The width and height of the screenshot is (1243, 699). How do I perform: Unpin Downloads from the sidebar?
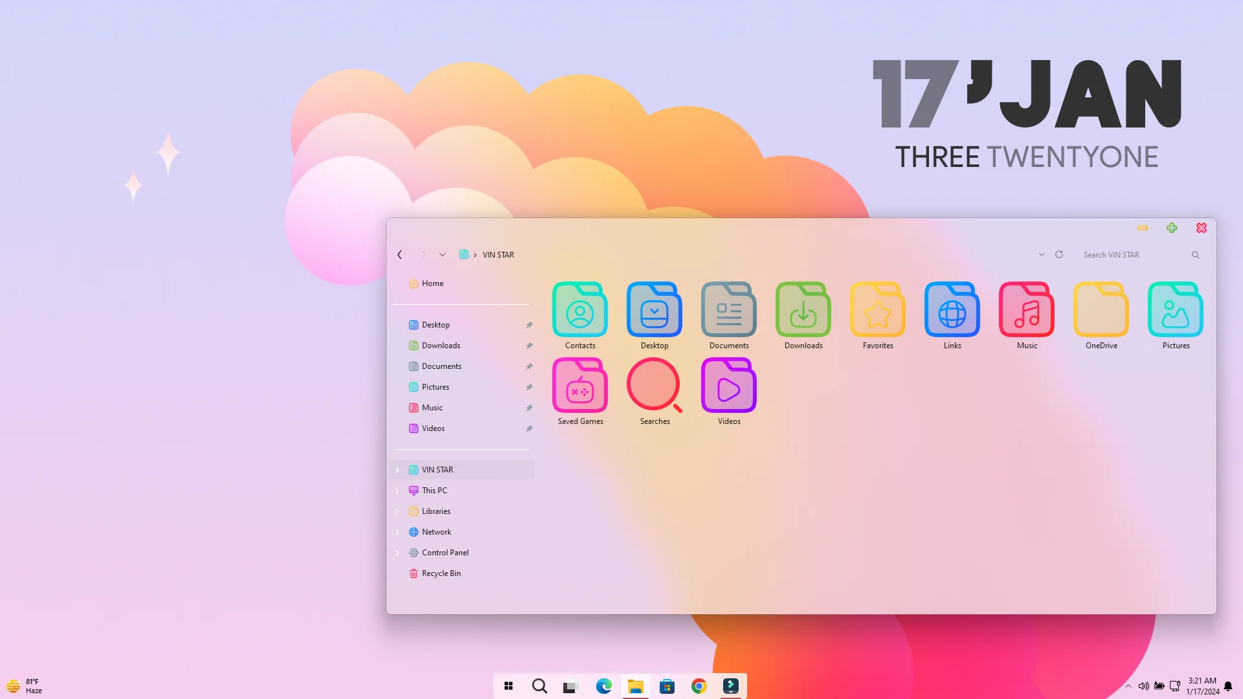529,345
